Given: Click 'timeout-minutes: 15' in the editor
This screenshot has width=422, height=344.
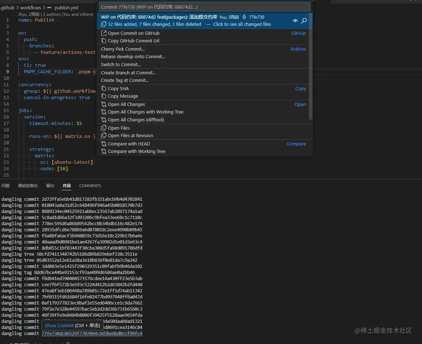Looking at the screenshot, I should click(55, 123).
